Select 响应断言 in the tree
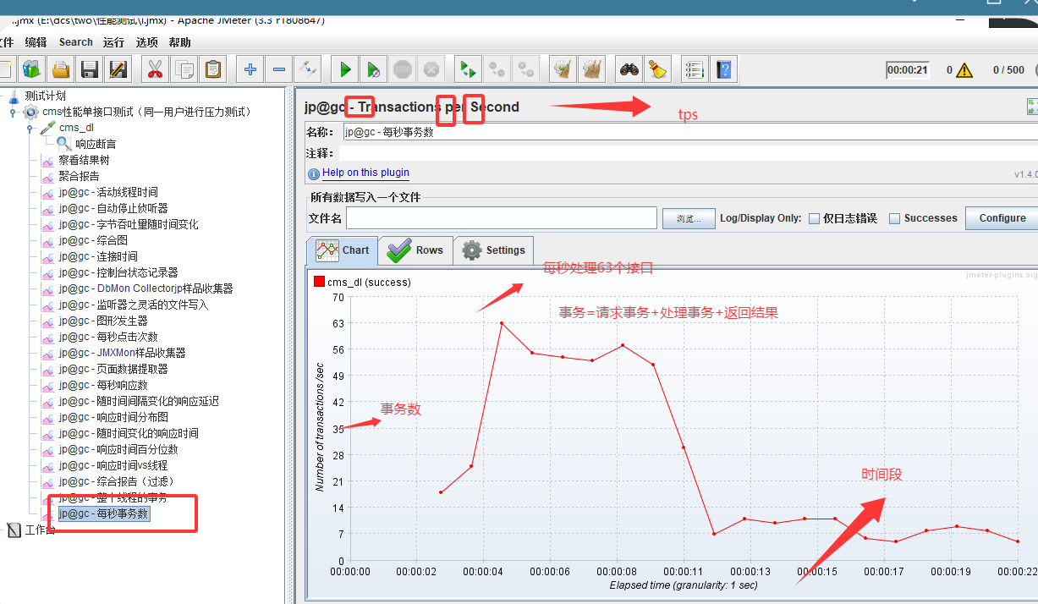1038x604 pixels. point(96,144)
